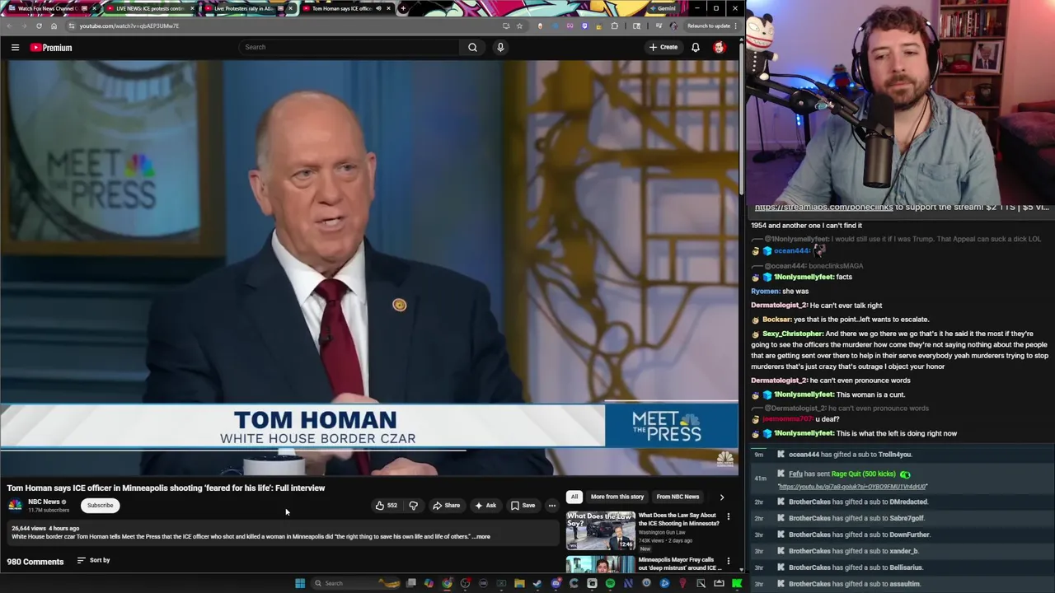Open 'What Does the Law Say About' video title
The width and height of the screenshot is (1055, 593).
coord(678,519)
